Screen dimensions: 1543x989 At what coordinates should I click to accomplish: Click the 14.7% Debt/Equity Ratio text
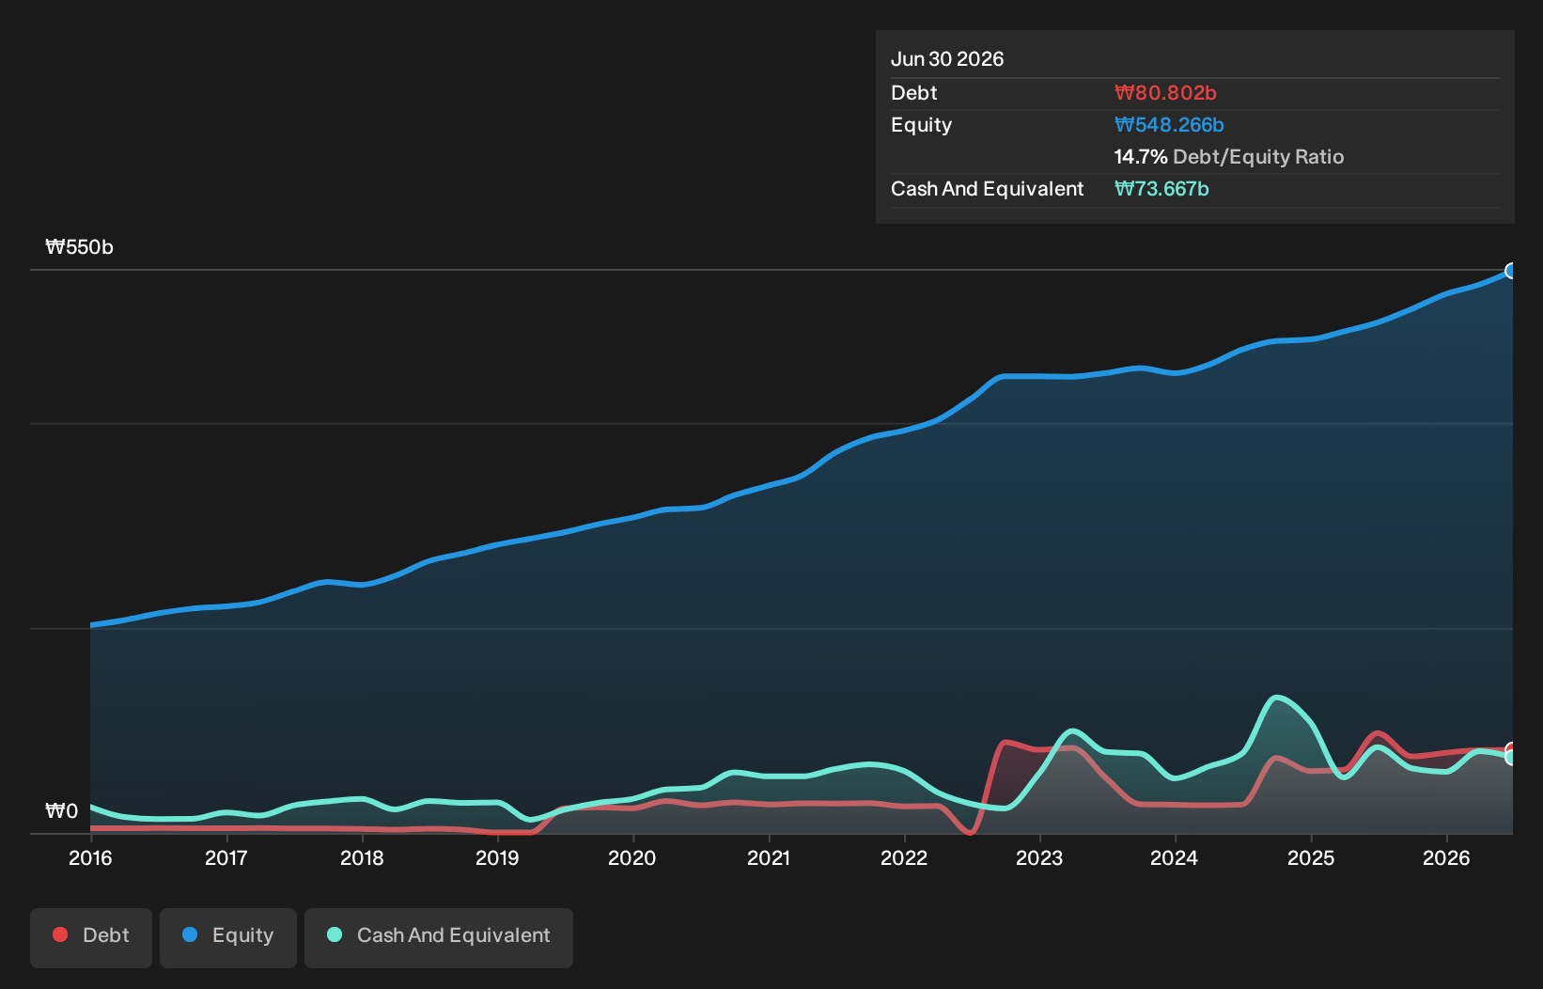pyautogui.click(x=1229, y=157)
